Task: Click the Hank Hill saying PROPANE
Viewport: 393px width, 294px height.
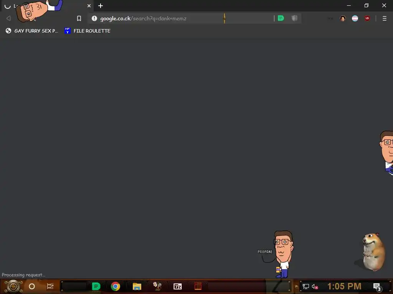Action: (x=283, y=254)
